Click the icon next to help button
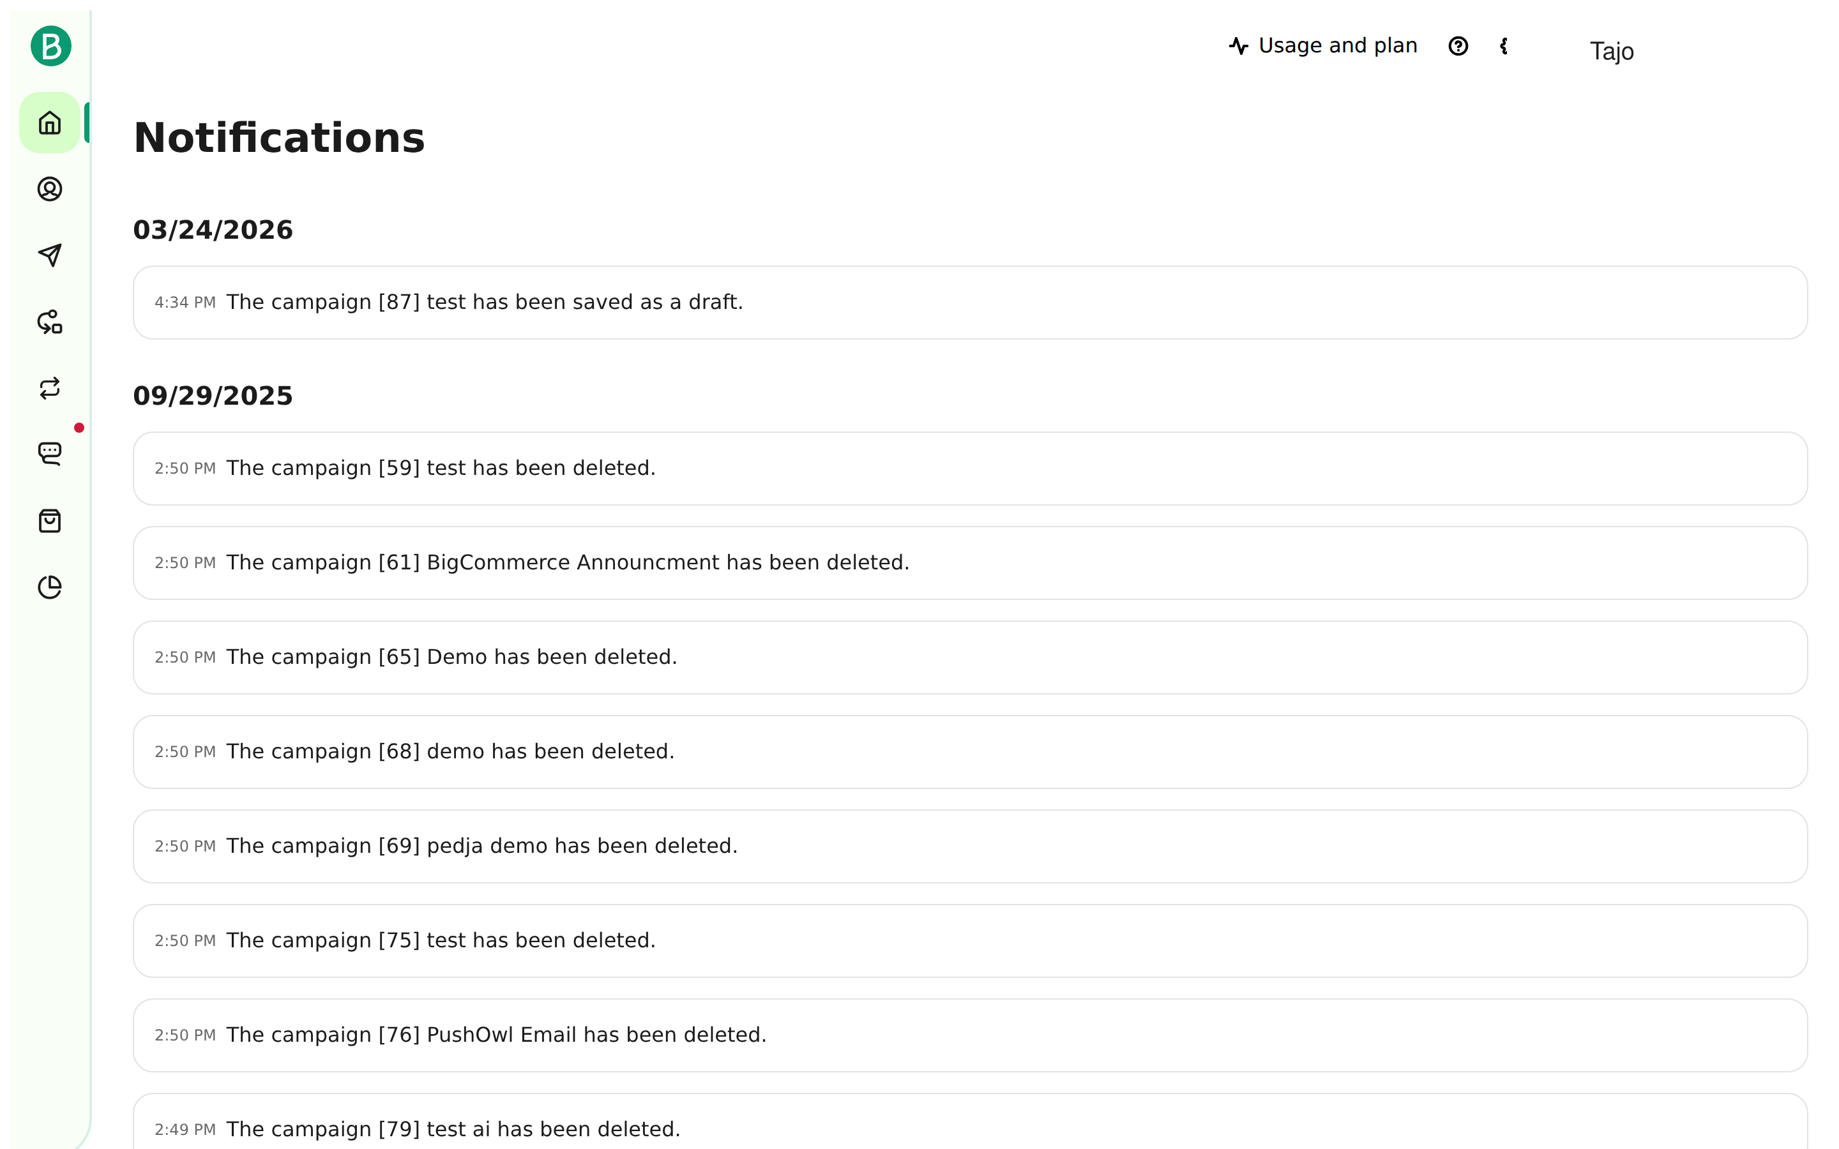 tap(1504, 47)
